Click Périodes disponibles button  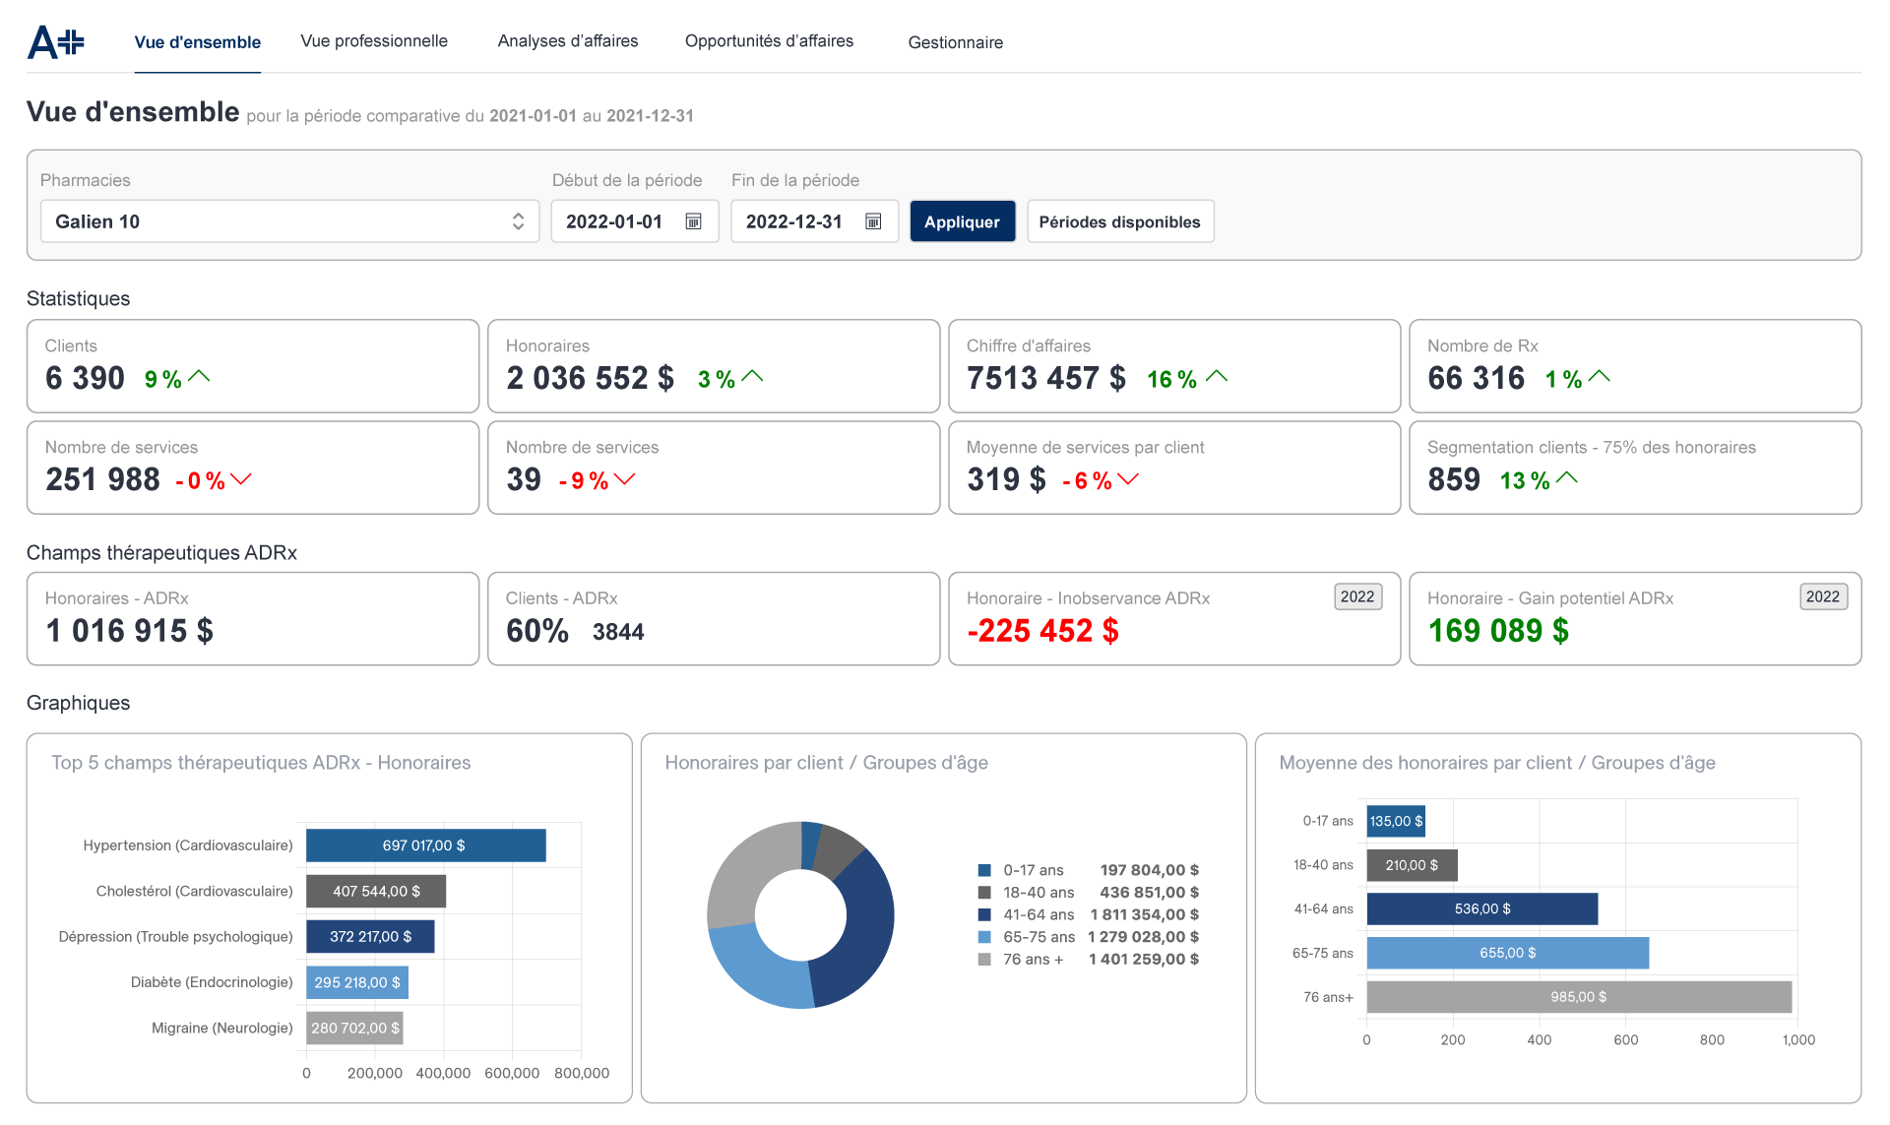(x=1119, y=221)
